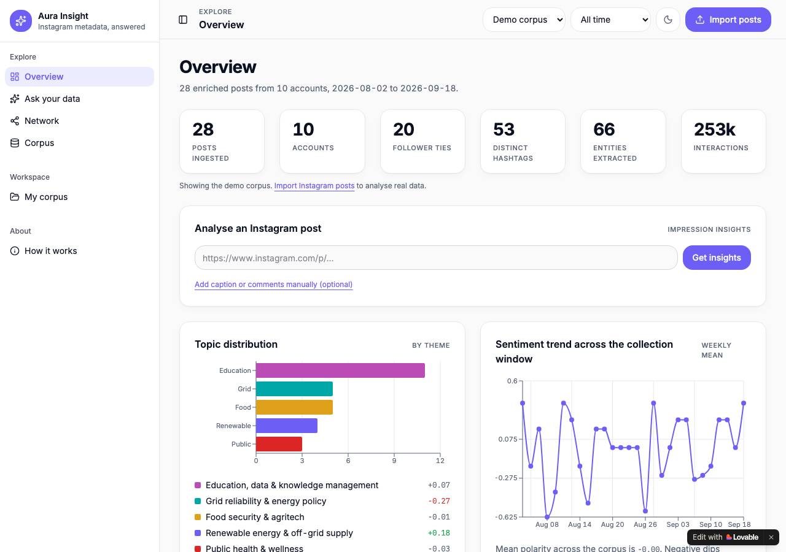Click the Network share-nodes icon
This screenshot has width=786, height=552.
click(x=15, y=121)
